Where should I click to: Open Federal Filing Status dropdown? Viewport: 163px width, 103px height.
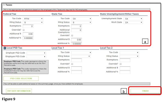33,22
